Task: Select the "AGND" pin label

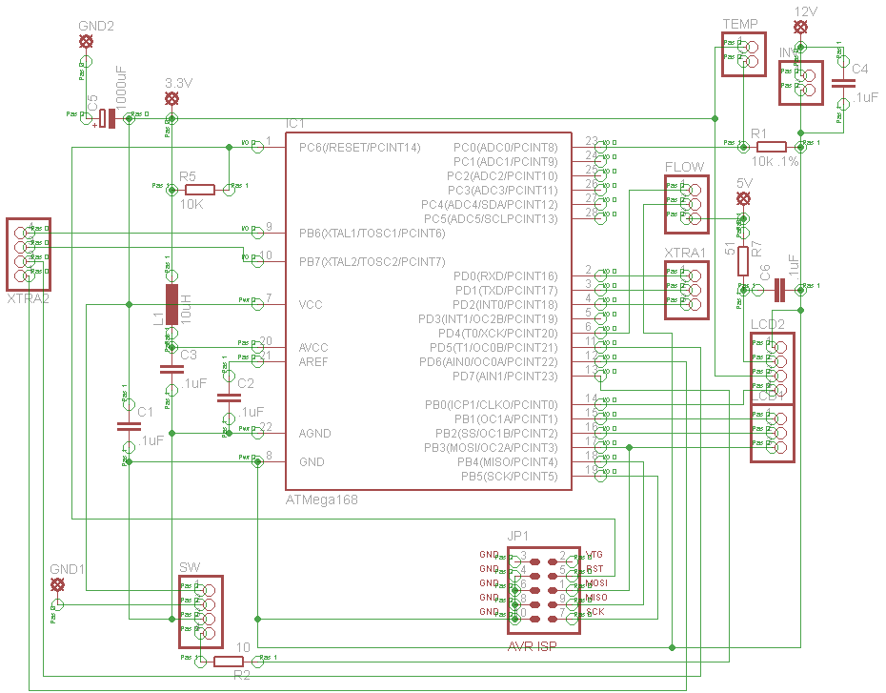Action: pyautogui.click(x=314, y=434)
